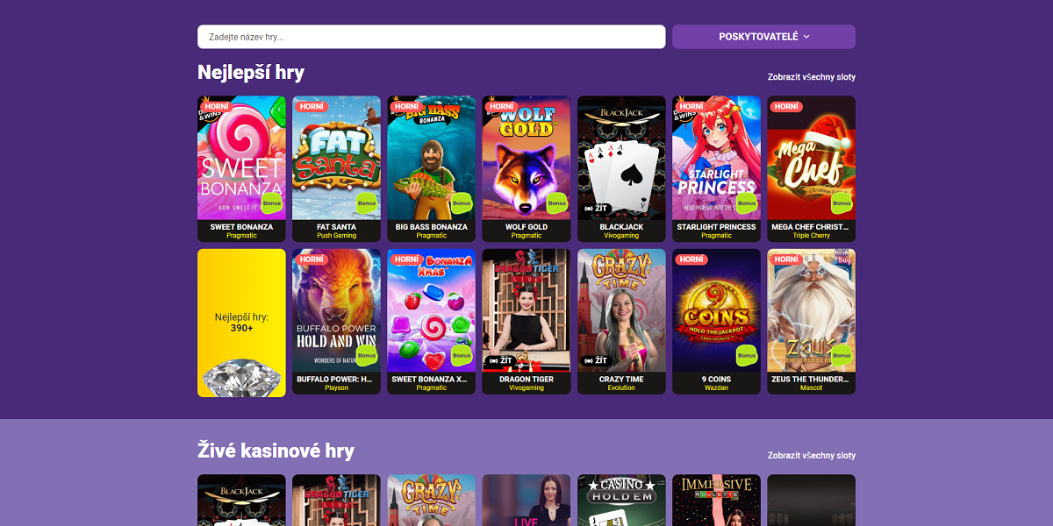
Task: Focus the game name search field
Action: (x=431, y=37)
